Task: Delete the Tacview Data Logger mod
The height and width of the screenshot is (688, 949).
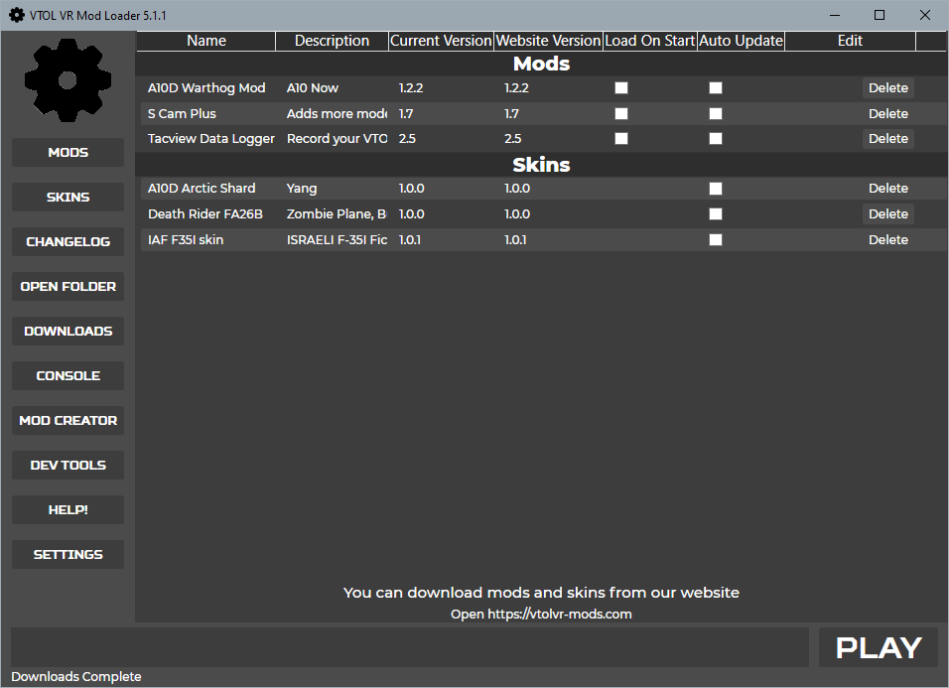Action: pos(887,139)
